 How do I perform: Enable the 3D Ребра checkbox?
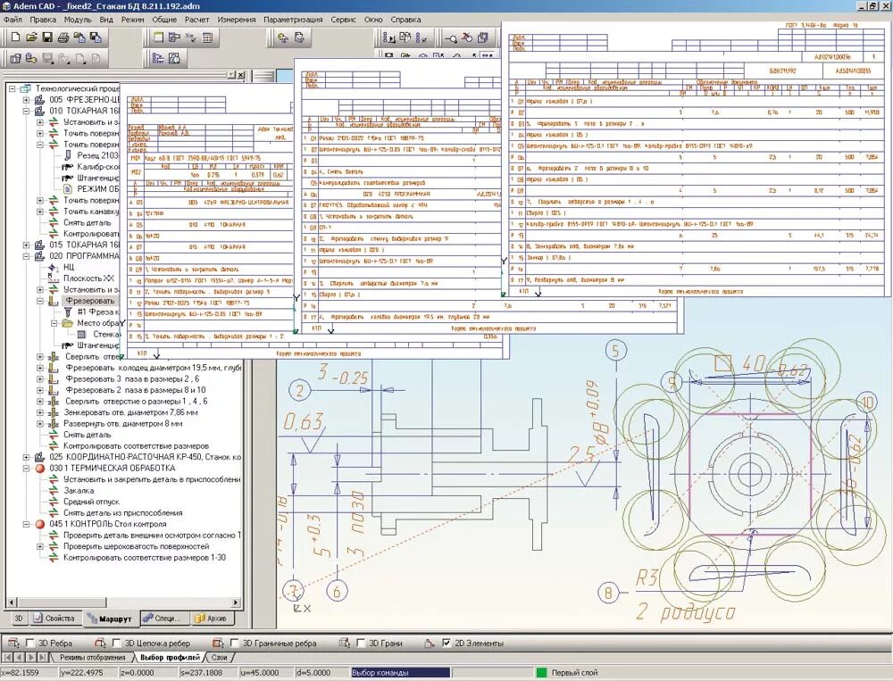coord(30,643)
